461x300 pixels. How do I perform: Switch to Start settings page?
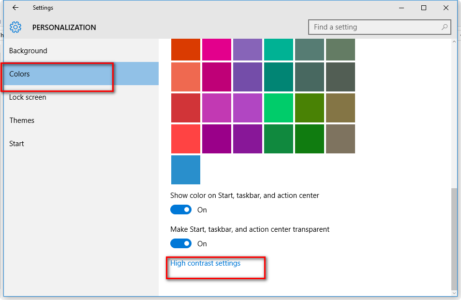tap(16, 144)
